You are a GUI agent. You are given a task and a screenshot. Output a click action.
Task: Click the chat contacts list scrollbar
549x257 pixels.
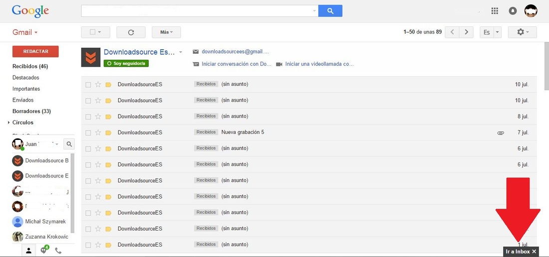click(72, 193)
